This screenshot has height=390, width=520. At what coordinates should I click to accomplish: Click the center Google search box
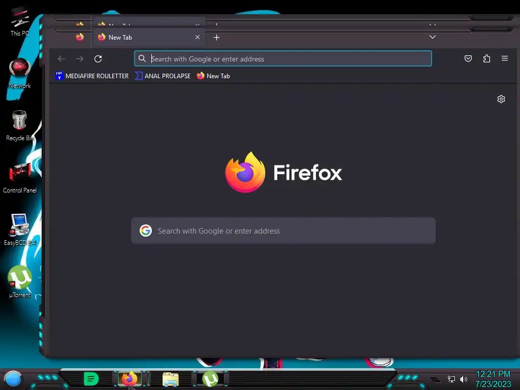click(283, 231)
